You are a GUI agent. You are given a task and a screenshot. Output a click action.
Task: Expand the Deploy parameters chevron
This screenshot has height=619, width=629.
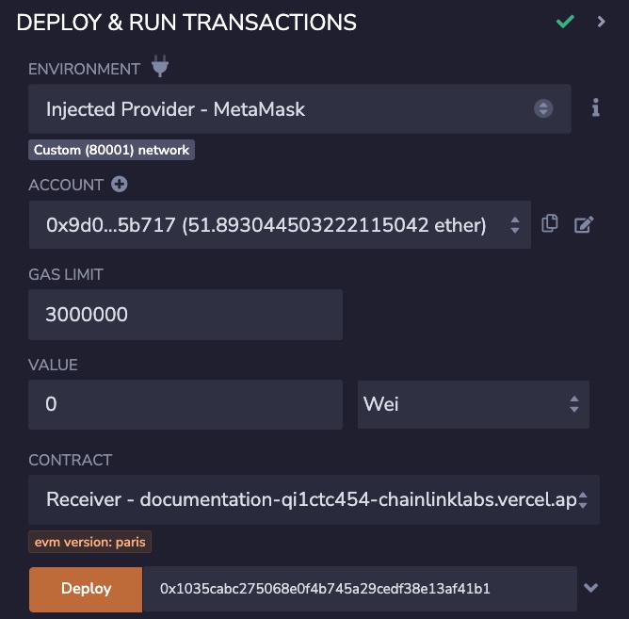pyautogui.click(x=591, y=588)
